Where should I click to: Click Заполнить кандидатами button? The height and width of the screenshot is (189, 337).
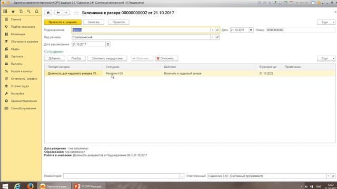107,58
